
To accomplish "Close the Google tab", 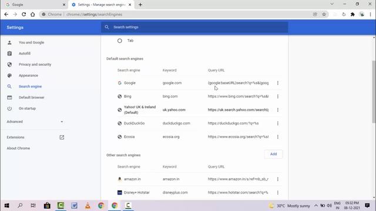I will 64,5.
